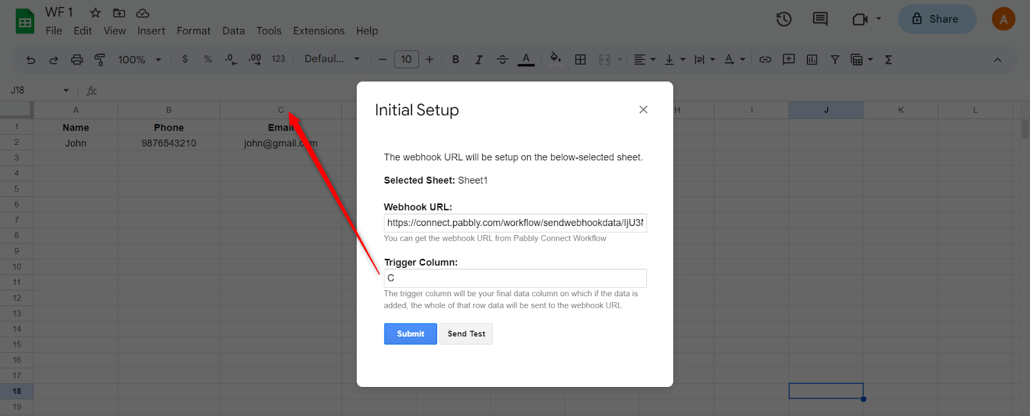Open the Default font dropdown
This screenshot has width=1030, height=416.
[x=332, y=59]
